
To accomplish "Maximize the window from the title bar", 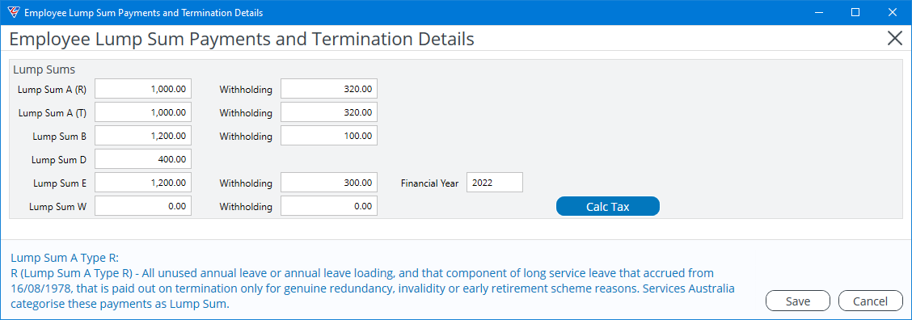I will [x=855, y=12].
